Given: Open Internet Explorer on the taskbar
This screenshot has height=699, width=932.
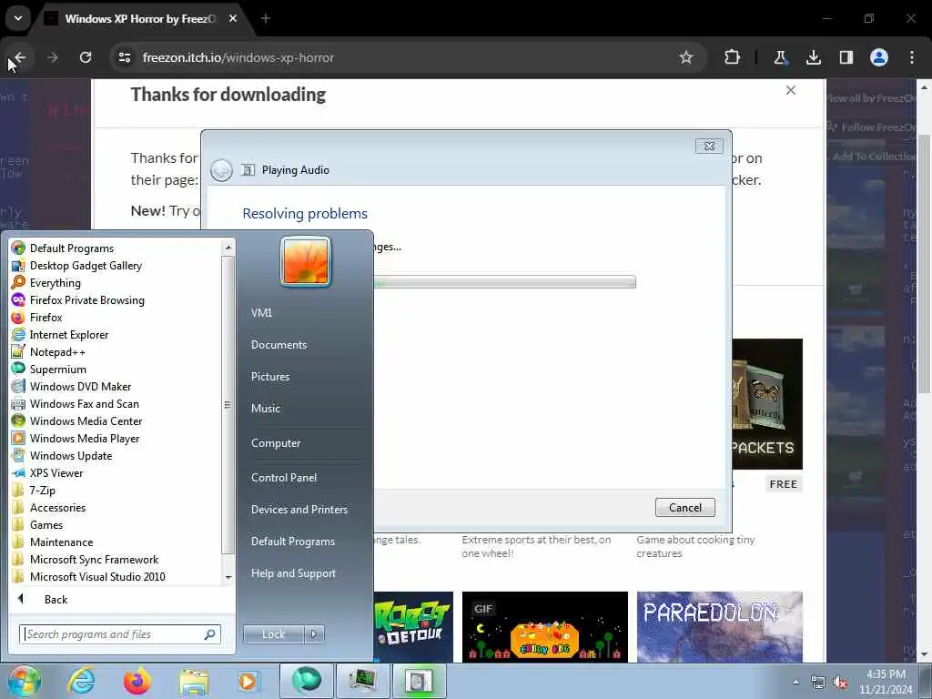Looking at the screenshot, I should click(81, 681).
